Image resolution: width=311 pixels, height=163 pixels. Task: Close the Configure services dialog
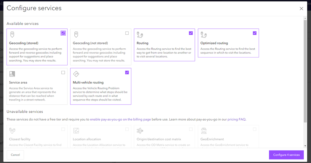(x=301, y=9)
